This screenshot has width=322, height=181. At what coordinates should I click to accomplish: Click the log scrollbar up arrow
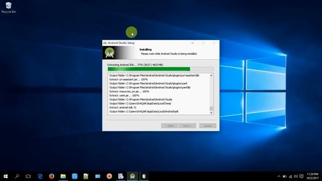pyautogui.click(x=211, y=75)
